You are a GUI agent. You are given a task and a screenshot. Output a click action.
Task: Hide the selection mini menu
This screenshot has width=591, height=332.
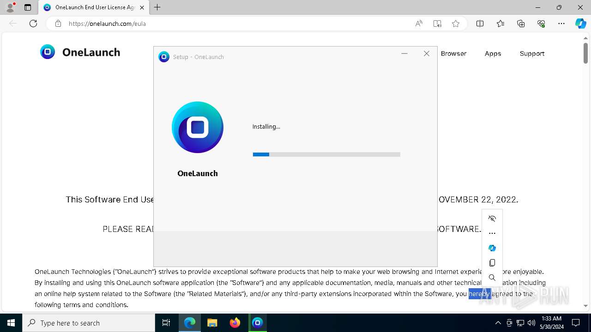tap(492, 219)
